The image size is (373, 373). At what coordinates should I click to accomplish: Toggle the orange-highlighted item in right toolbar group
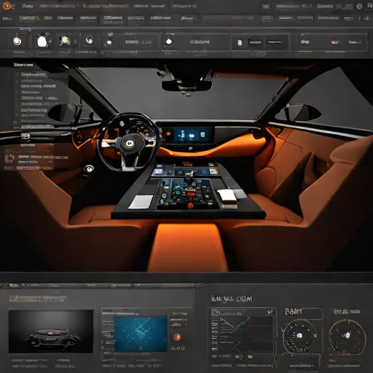tap(334, 42)
